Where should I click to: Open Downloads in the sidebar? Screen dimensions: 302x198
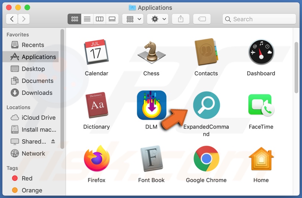pos(31,93)
